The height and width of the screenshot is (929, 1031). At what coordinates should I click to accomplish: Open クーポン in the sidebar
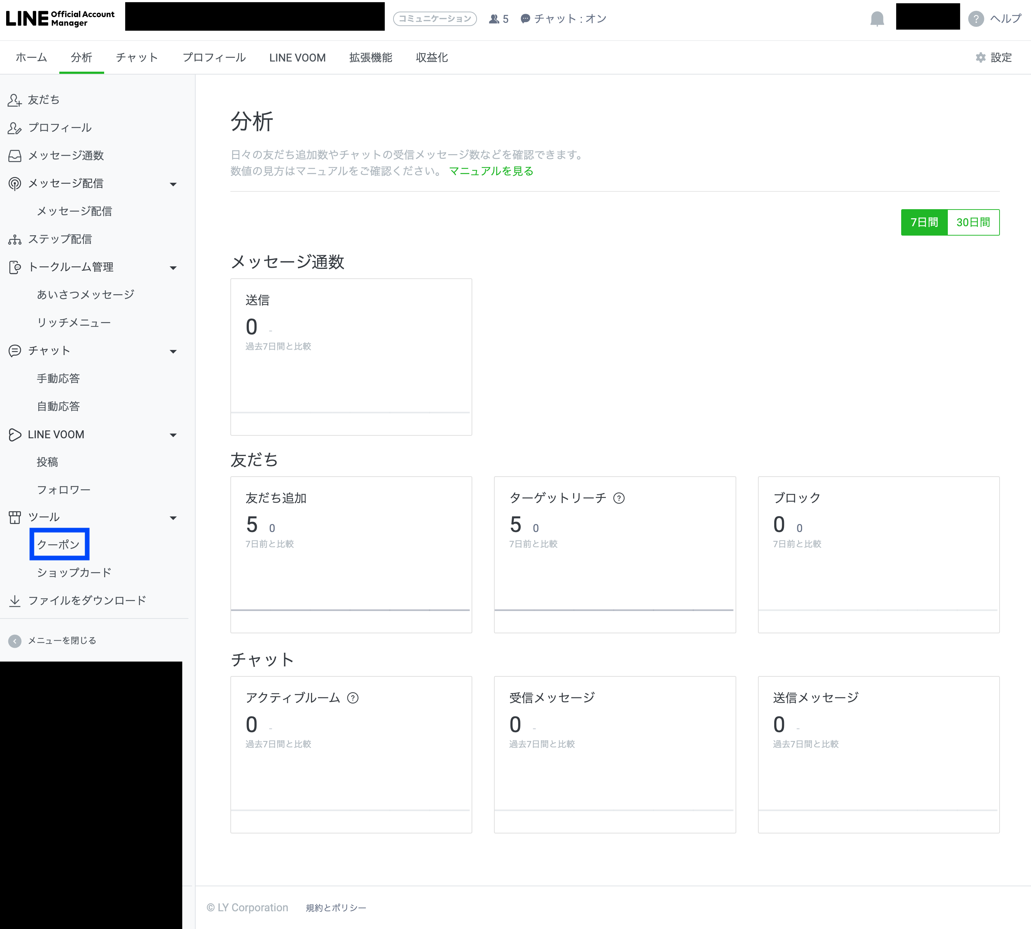(58, 545)
